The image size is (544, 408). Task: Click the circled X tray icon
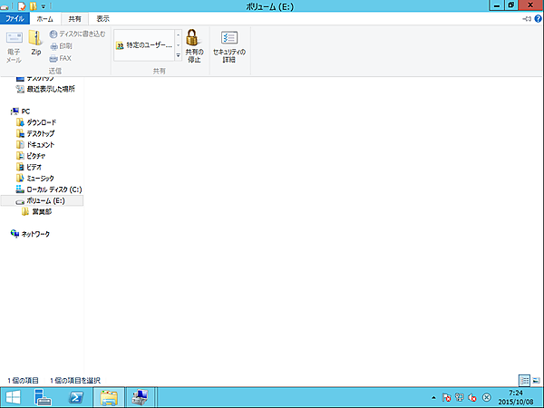pyautogui.click(x=487, y=397)
